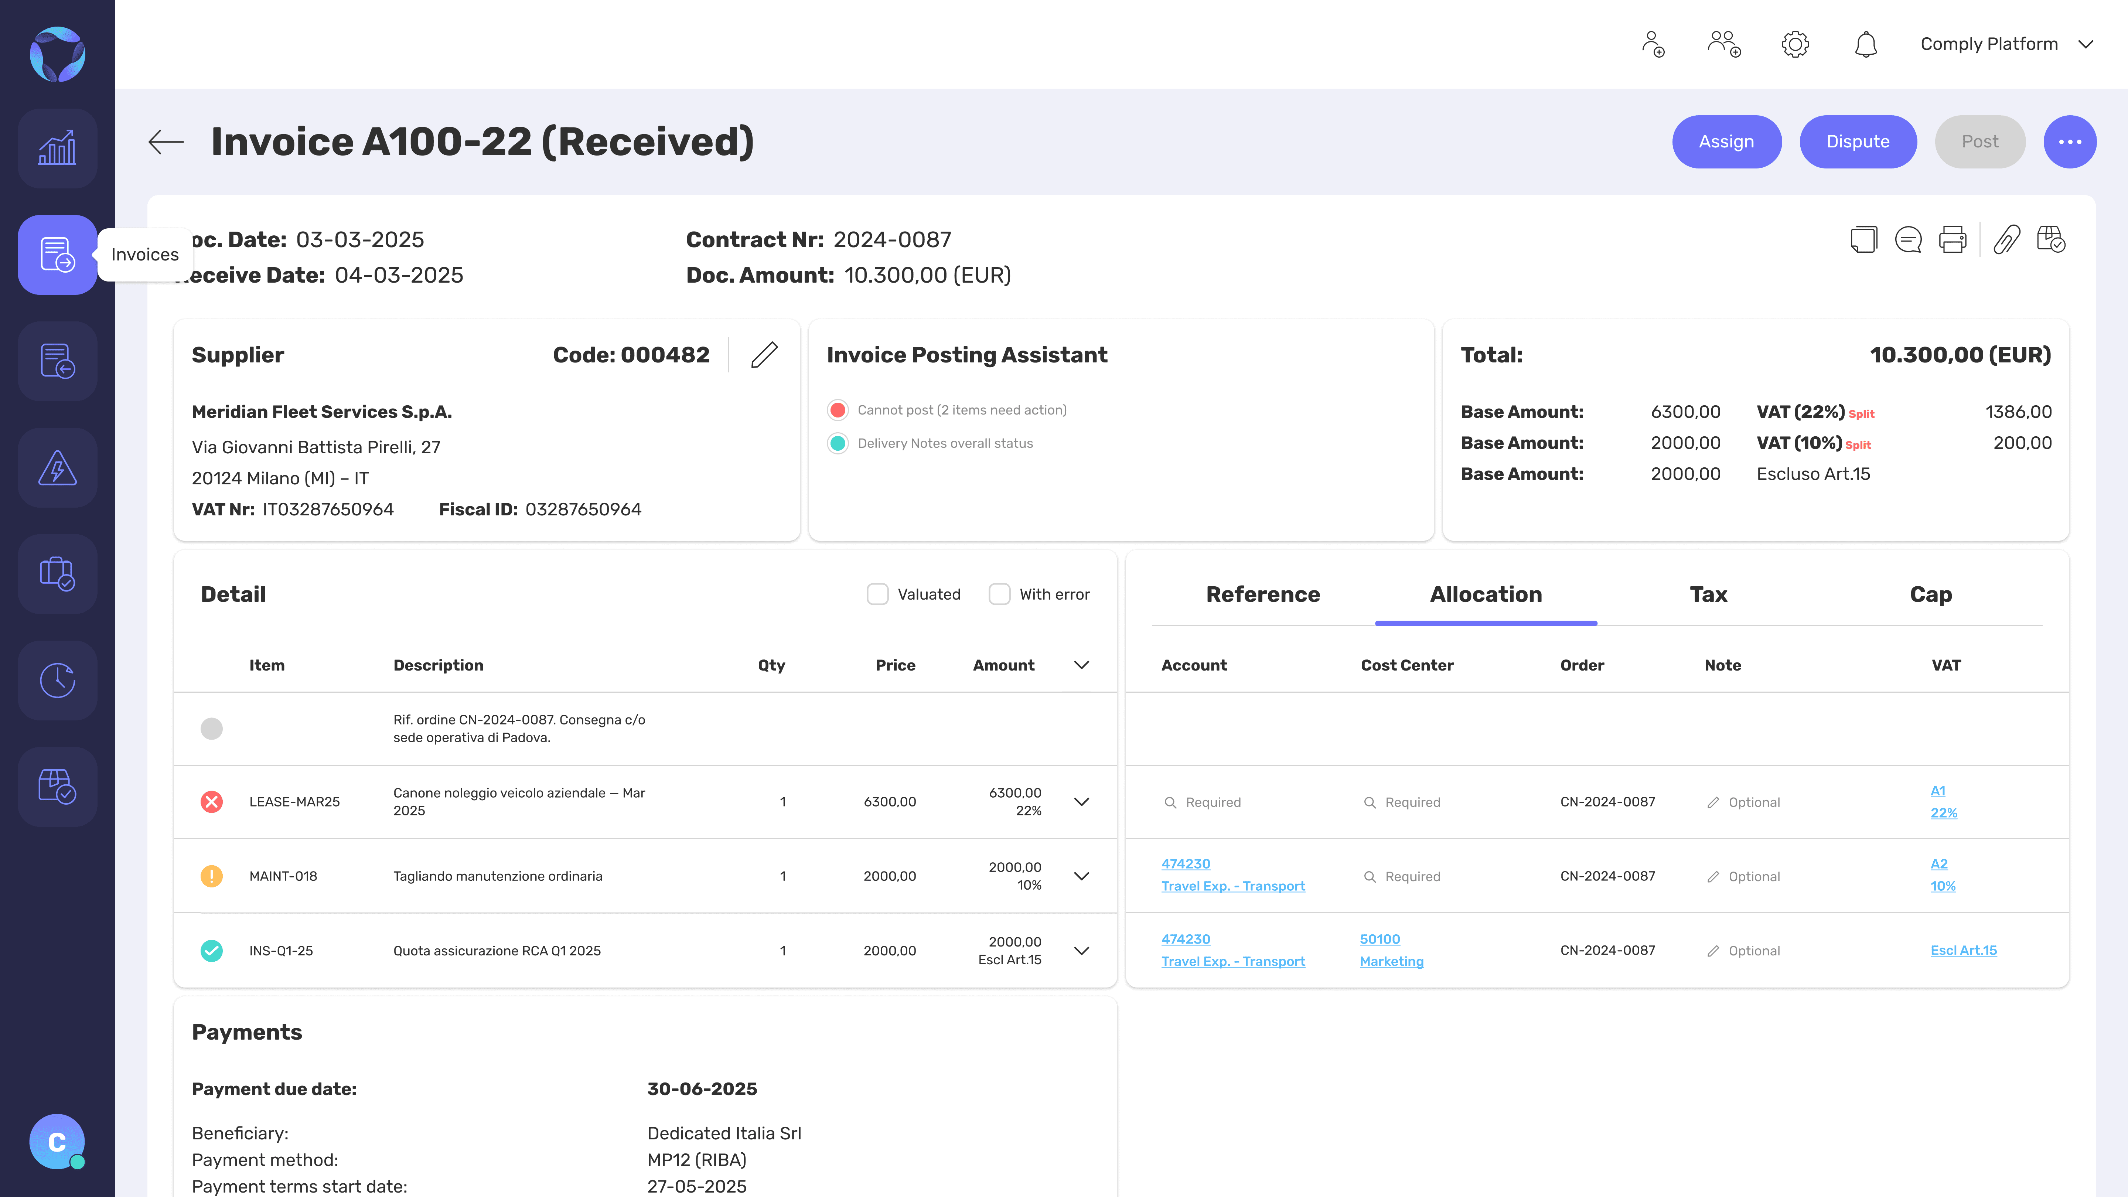2128x1197 pixels.
Task: Click the grey status dot on Rif. ordine row
Action: pos(211,729)
